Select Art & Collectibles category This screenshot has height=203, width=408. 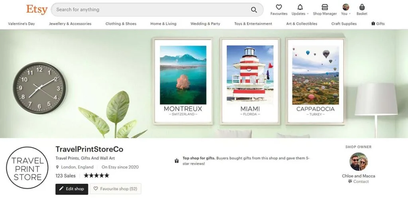click(x=302, y=24)
